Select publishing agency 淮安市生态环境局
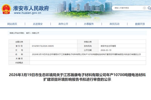Screen dimensions: 151x100 108,46
